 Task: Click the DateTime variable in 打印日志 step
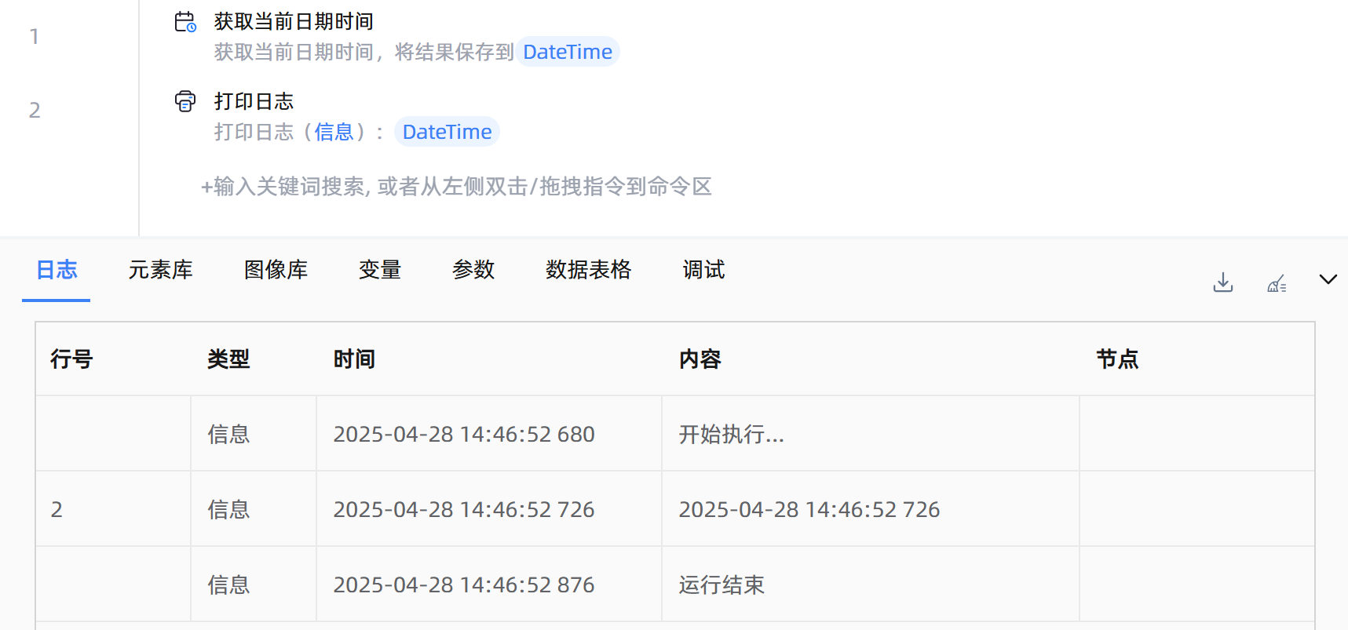pos(447,132)
